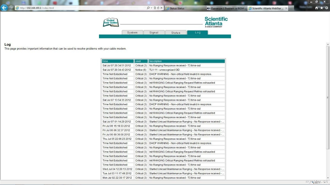Click the compatibility view icon in address bar
Viewport: 330px width, 185px height.
tap(155, 8)
